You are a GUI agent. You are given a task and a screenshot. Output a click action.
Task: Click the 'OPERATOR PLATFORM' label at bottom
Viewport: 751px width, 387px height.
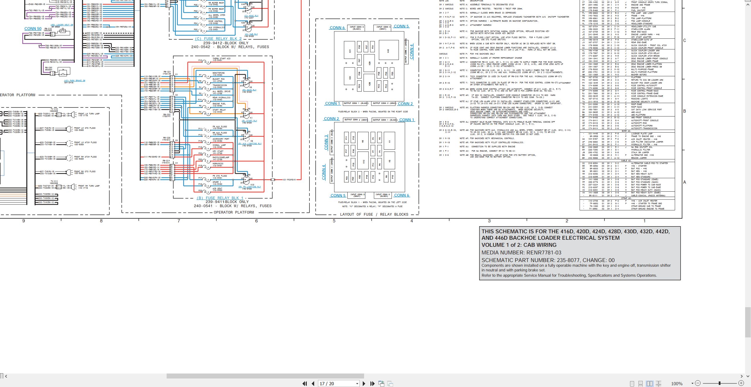tap(234, 212)
